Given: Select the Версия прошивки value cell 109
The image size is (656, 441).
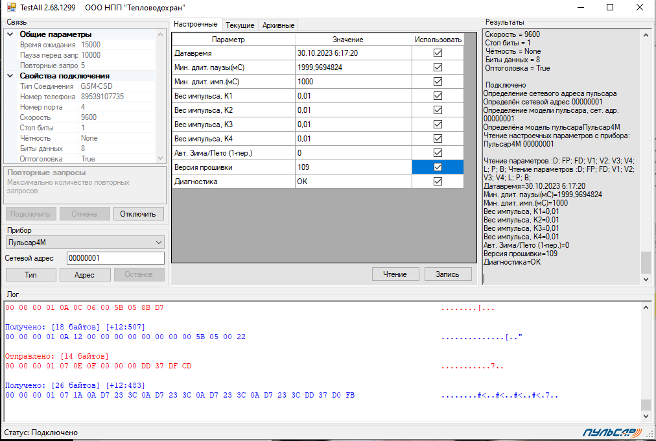Looking at the screenshot, I should point(353,167).
